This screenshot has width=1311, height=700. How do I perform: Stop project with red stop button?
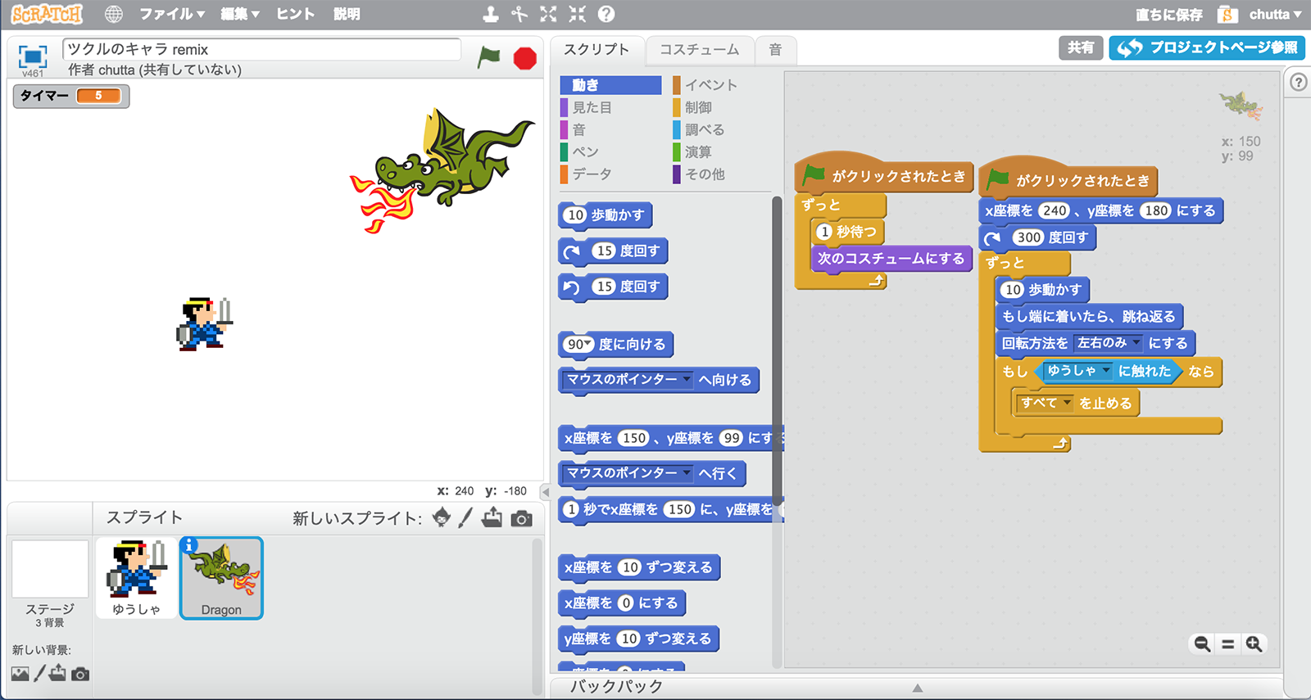[525, 58]
